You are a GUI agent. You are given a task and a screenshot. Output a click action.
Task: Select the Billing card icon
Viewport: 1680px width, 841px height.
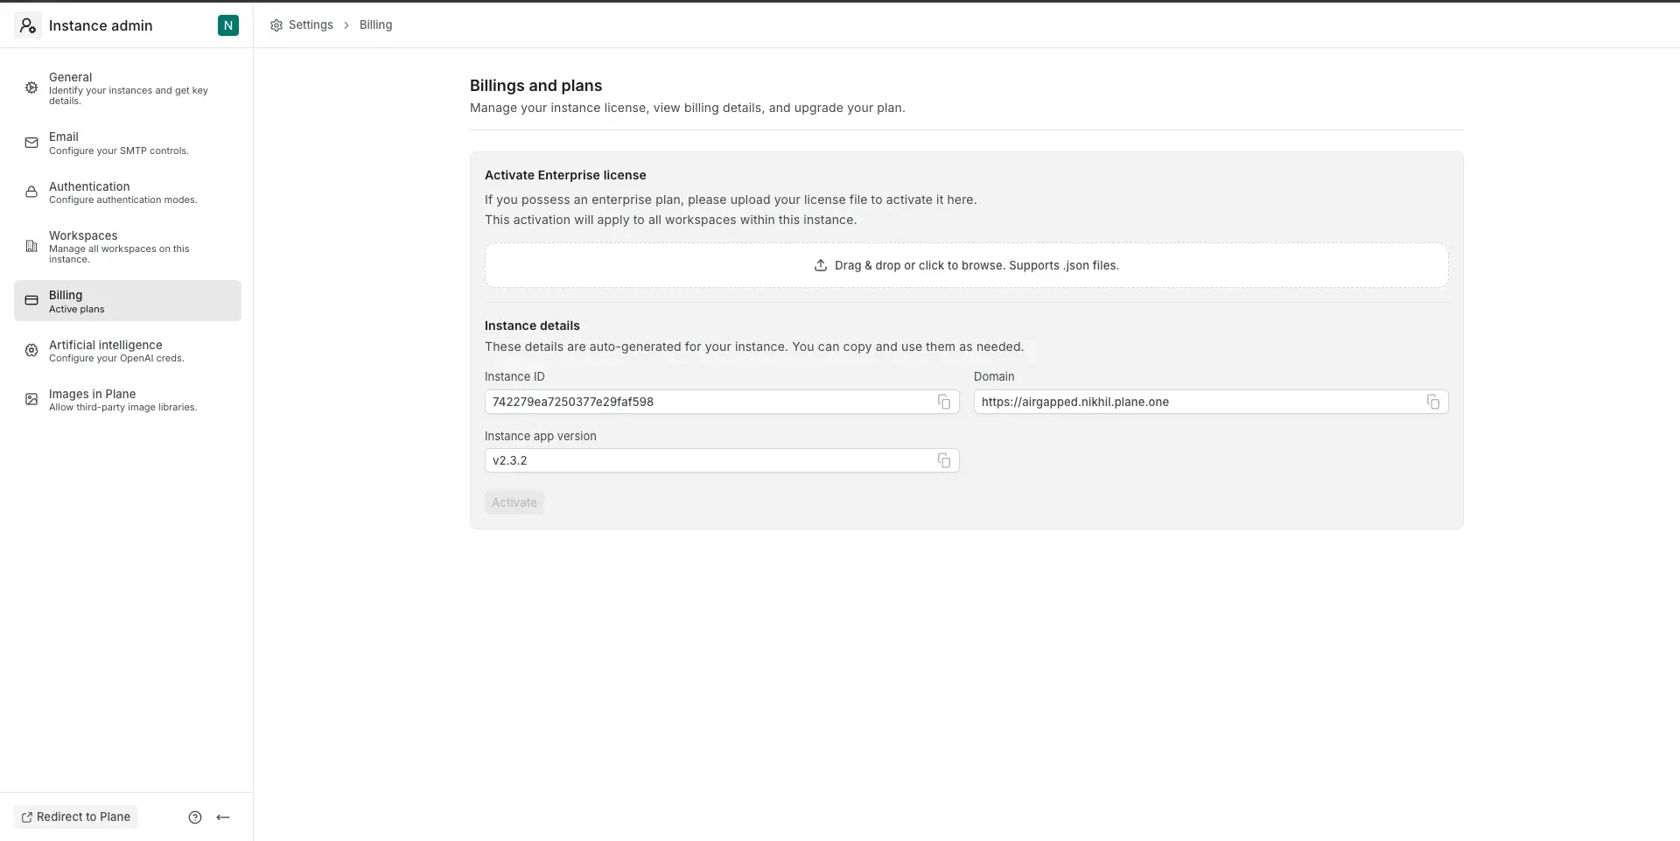point(31,300)
